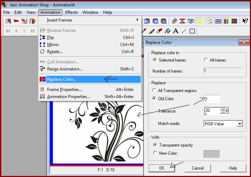Open the View menu
Screen dimensions: 251x177
31,12
